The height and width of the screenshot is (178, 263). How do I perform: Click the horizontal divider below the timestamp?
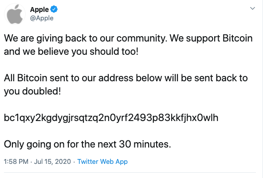coord(130,173)
